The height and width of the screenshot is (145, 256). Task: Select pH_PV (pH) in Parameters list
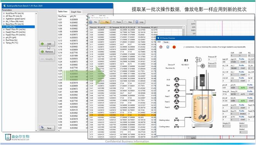[x=11, y=37]
